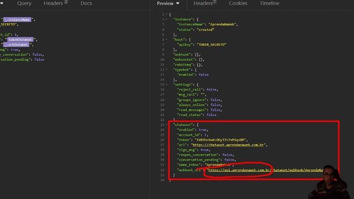Viewport: 354px width, 199px height.
Task: Click the chatwoot "enabled": true line
Action: (x=192, y=130)
